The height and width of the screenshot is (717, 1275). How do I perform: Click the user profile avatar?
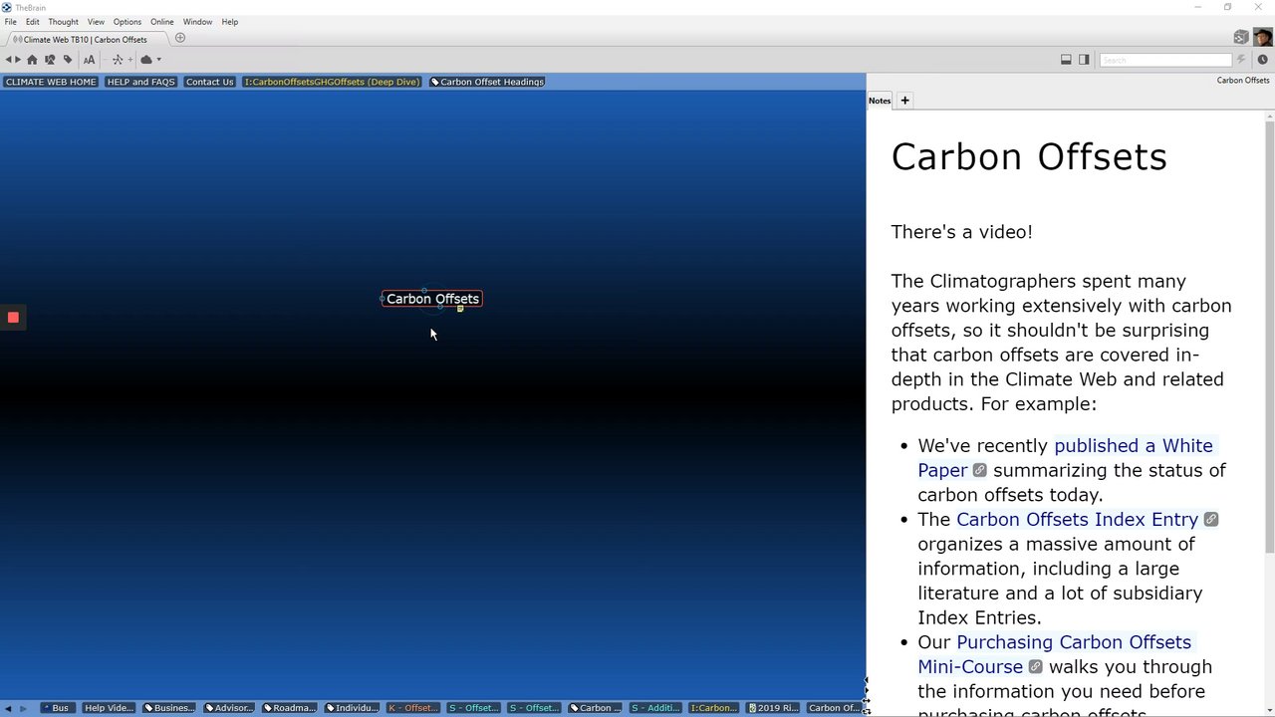1262,38
